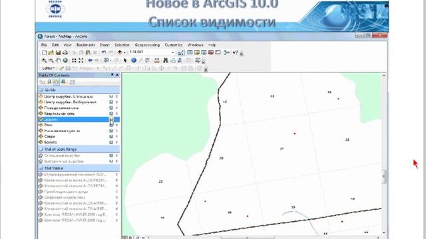This screenshot has width=426, height=239.
Task: Open the Measure ruler tool
Action: pos(157,60)
